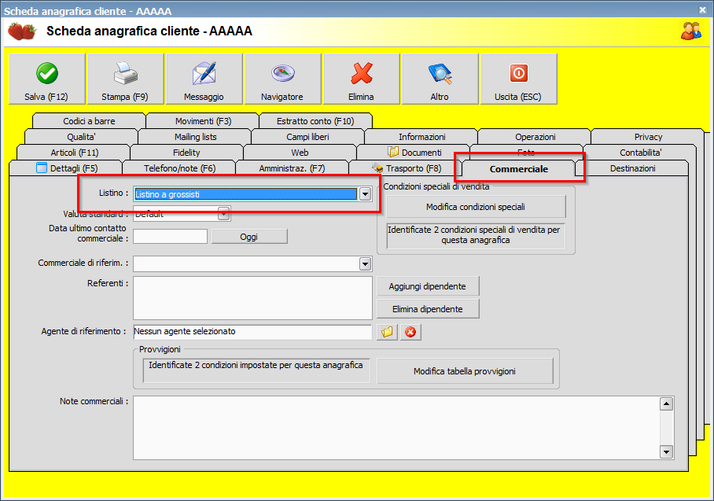Screen dimensions: 714x501
Task: Click the strawberry logo icon
Action: pyautogui.click(x=22, y=31)
